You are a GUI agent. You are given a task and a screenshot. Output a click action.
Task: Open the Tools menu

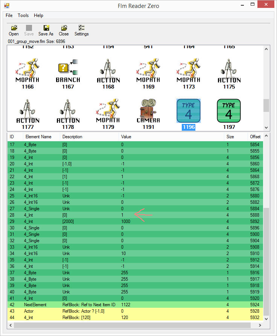(x=23, y=15)
